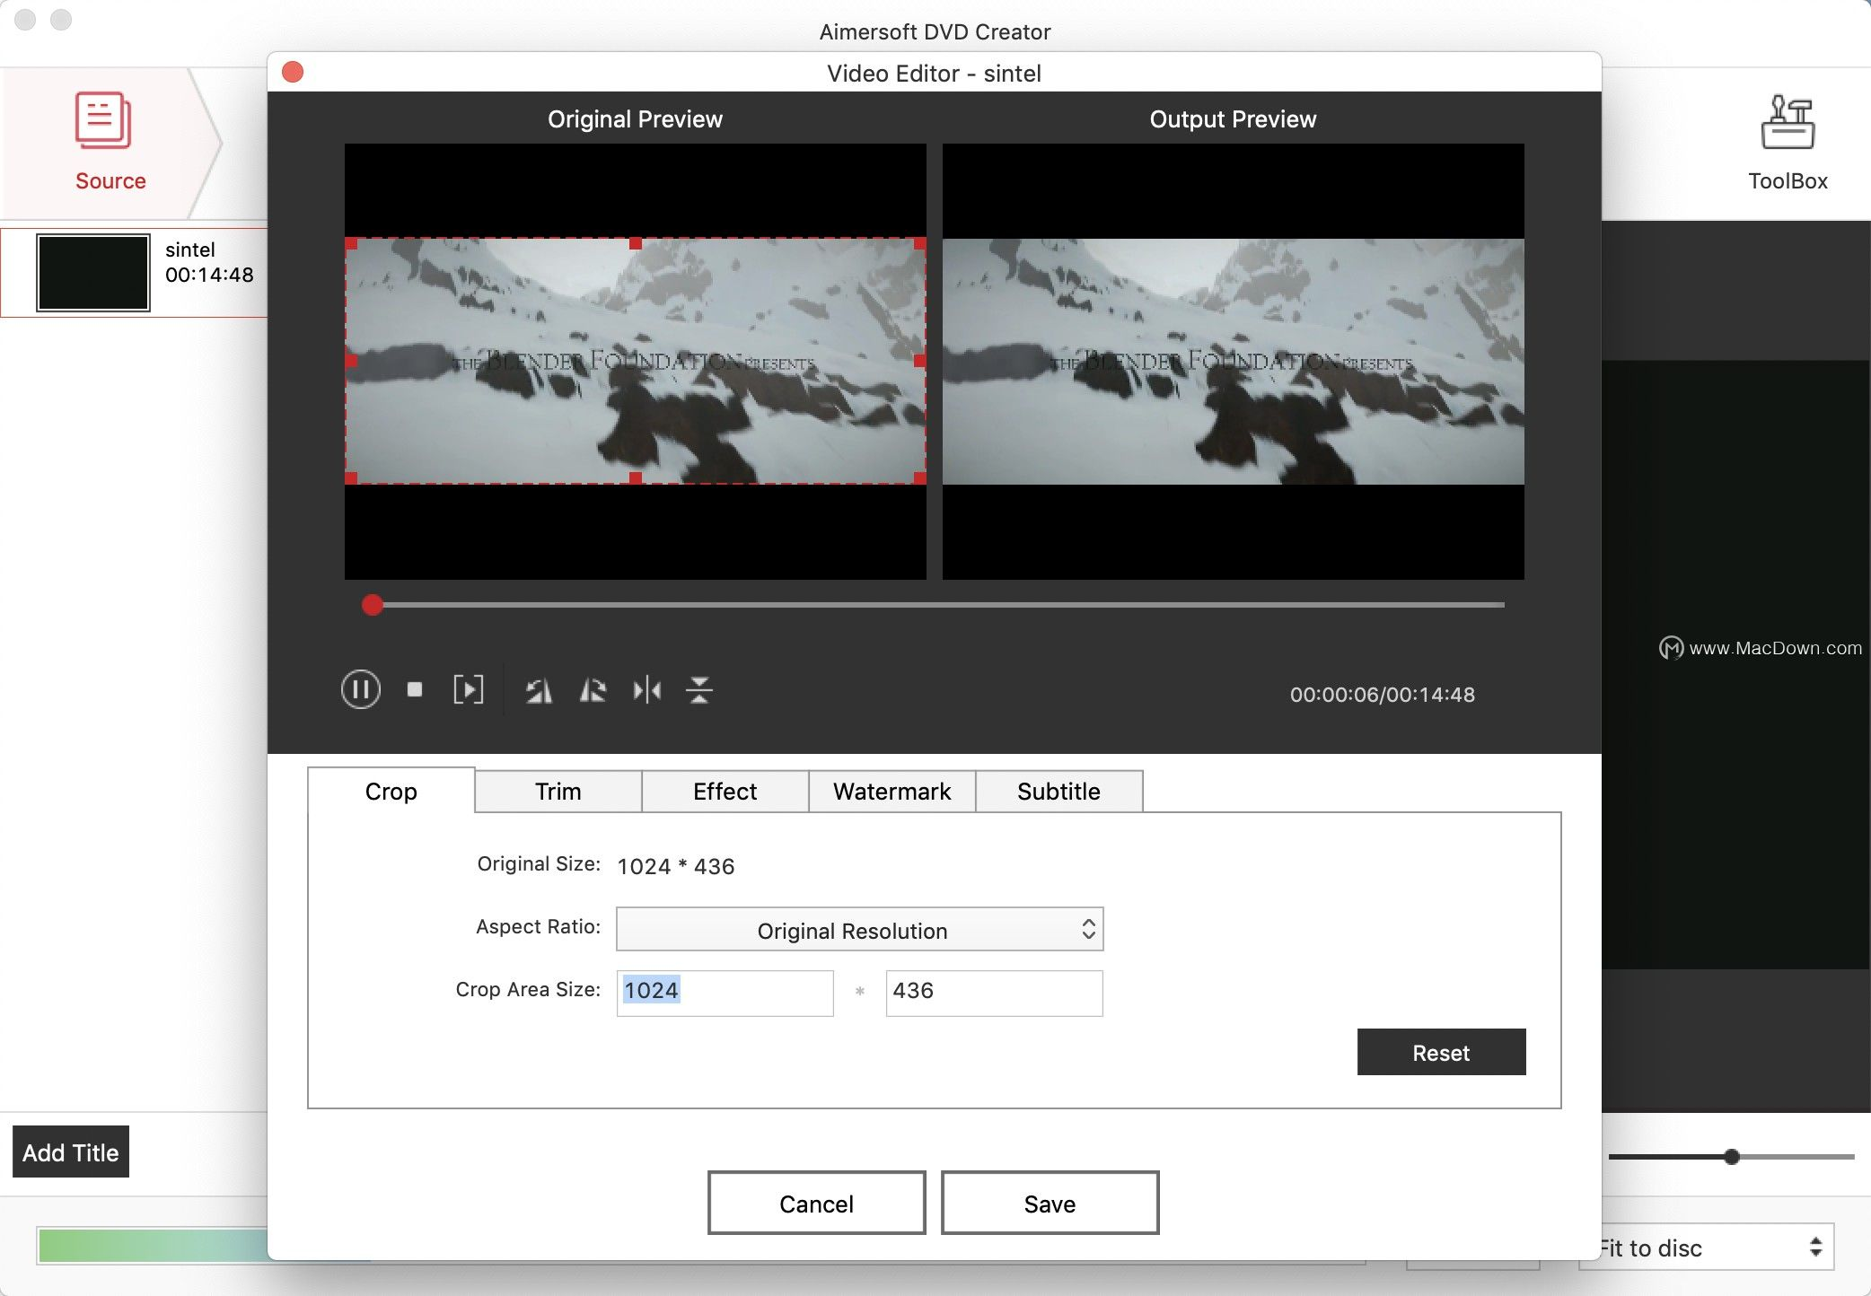Stop video playback
The height and width of the screenshot is (1296, 1871).
click(x=414, y=689)
